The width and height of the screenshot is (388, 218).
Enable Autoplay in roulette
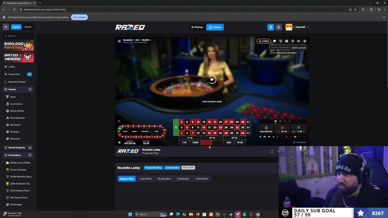pyautogui.click(x=299, y=142)
